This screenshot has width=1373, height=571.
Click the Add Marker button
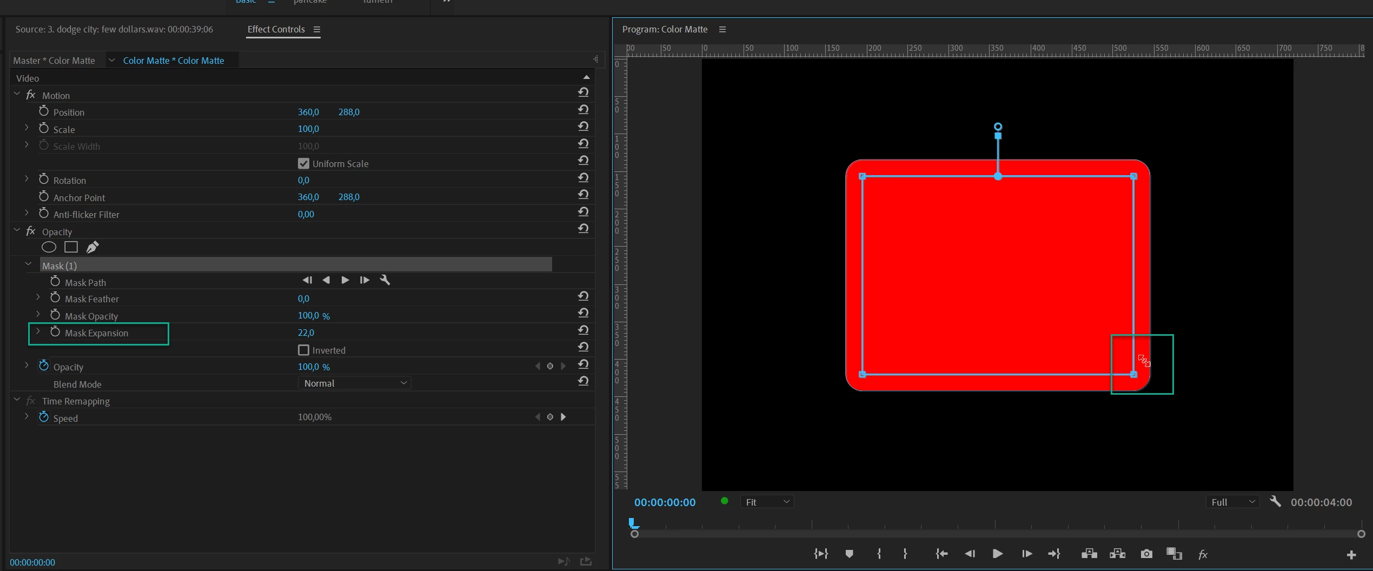point(849,554)
